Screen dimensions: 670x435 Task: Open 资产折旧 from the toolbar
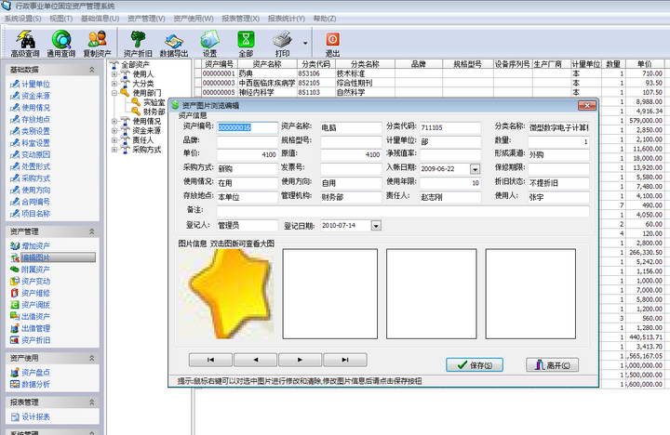[x=139, y=40]
